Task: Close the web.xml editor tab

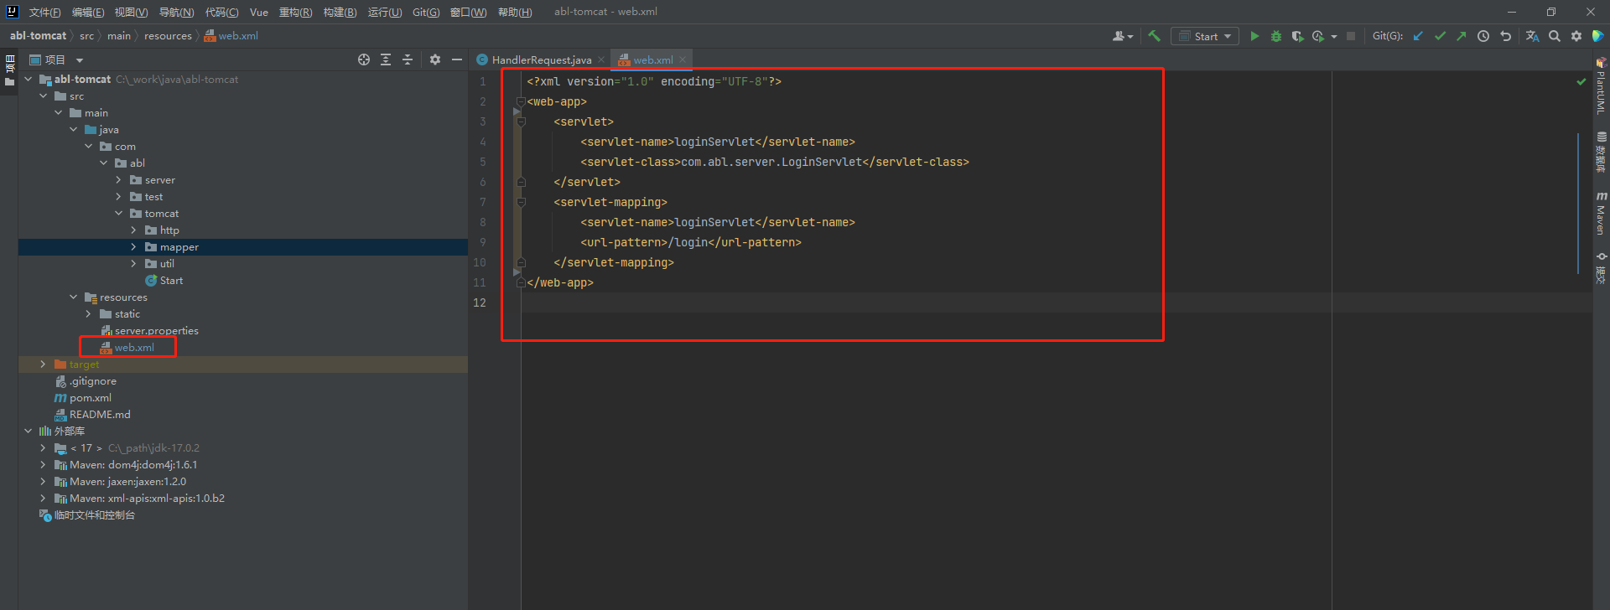Action: pos(683,59)
